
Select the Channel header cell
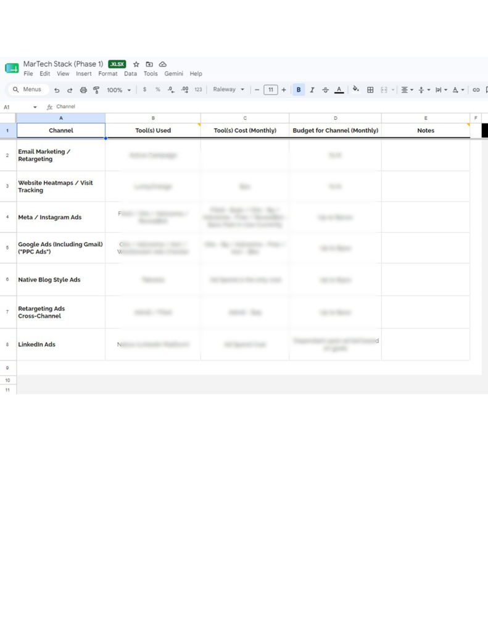pyautogui.click(x=61, y=131)
